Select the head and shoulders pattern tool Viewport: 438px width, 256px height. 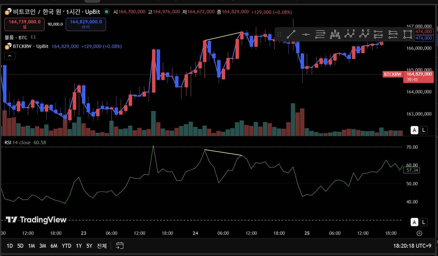[335, 34]
